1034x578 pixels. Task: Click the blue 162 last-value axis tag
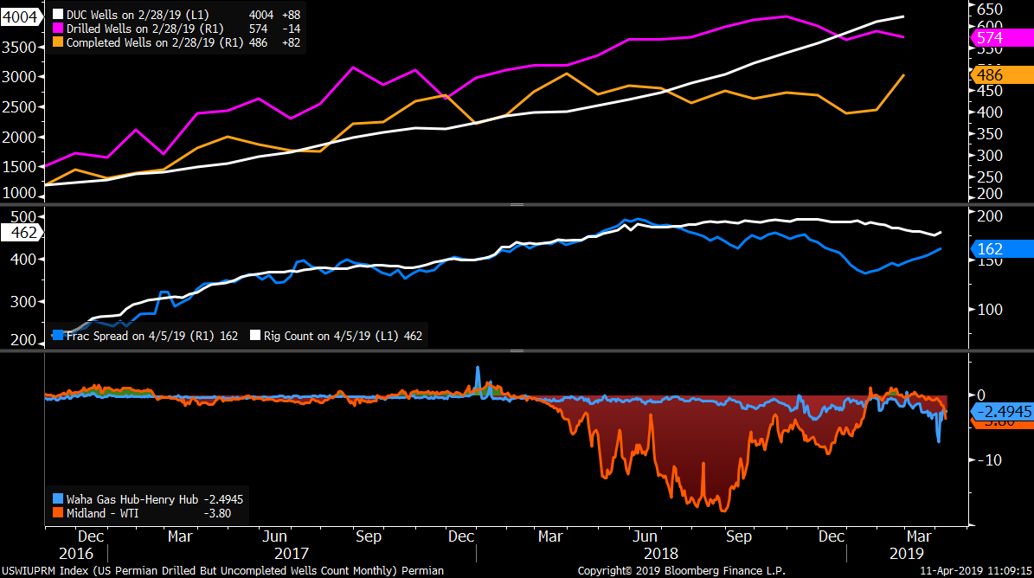pyautogui.click(x=1002, y=248)
